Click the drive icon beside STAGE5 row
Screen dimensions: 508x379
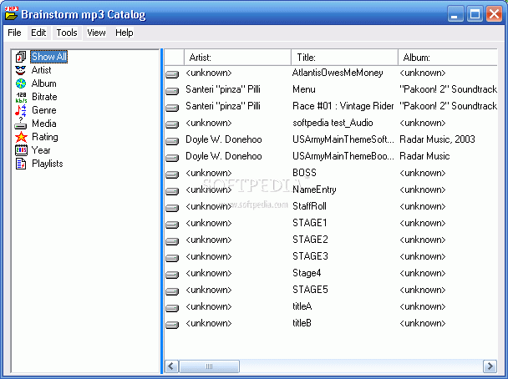coord(172,291)
